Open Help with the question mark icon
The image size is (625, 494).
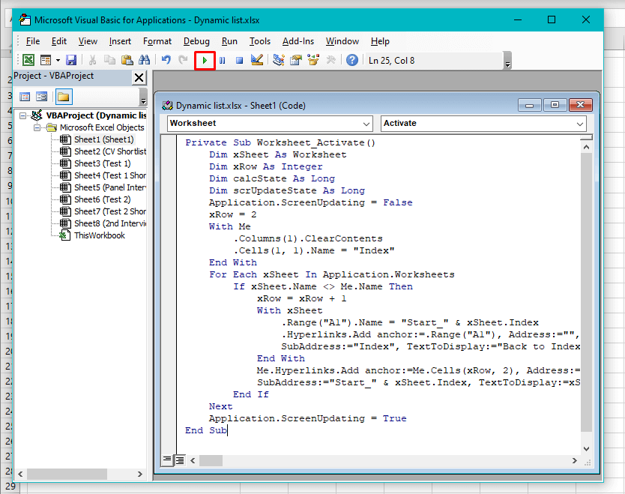pos(351,60)
